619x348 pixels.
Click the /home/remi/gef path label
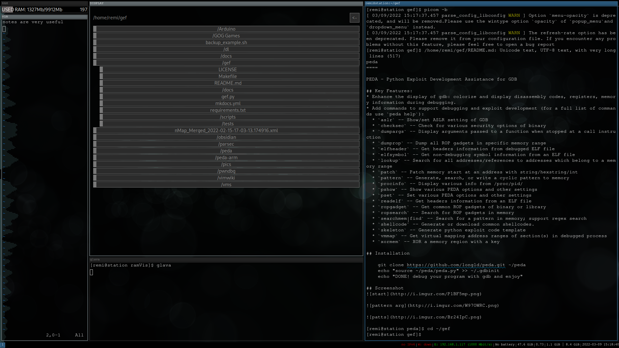pos(110,18)
